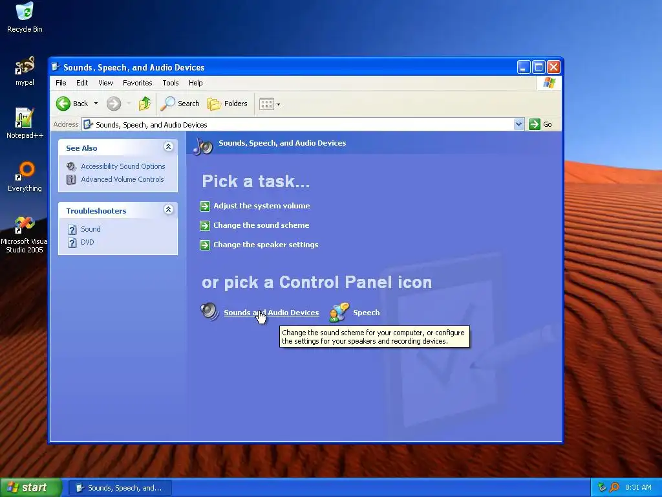Maximize the Sounds, Speech window
Viewport: 662px width, 497px height.
(x=539, y=67)
